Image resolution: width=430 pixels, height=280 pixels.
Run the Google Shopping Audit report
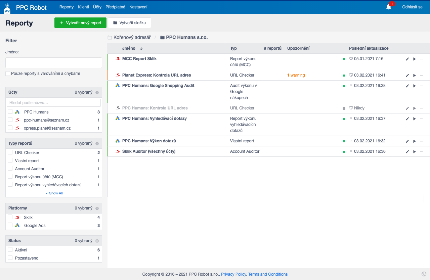[415, 86]
